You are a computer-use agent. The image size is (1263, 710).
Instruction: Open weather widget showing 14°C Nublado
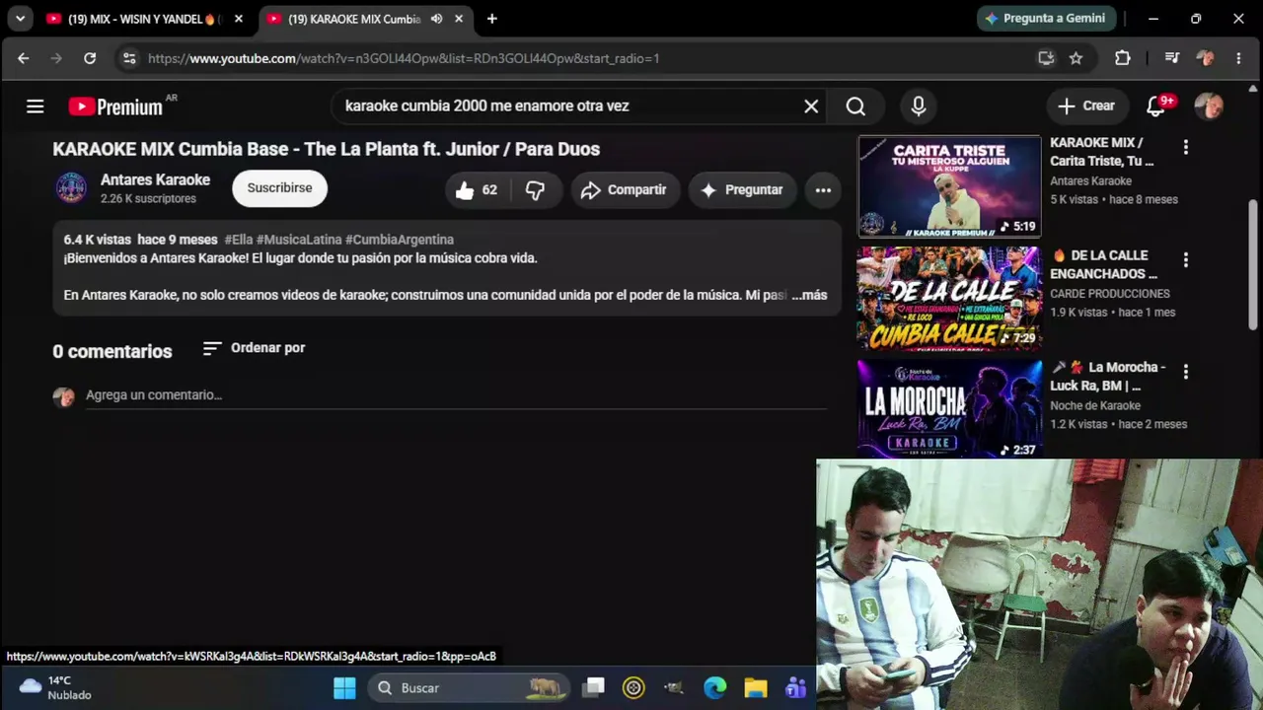[x=55, y=687]
